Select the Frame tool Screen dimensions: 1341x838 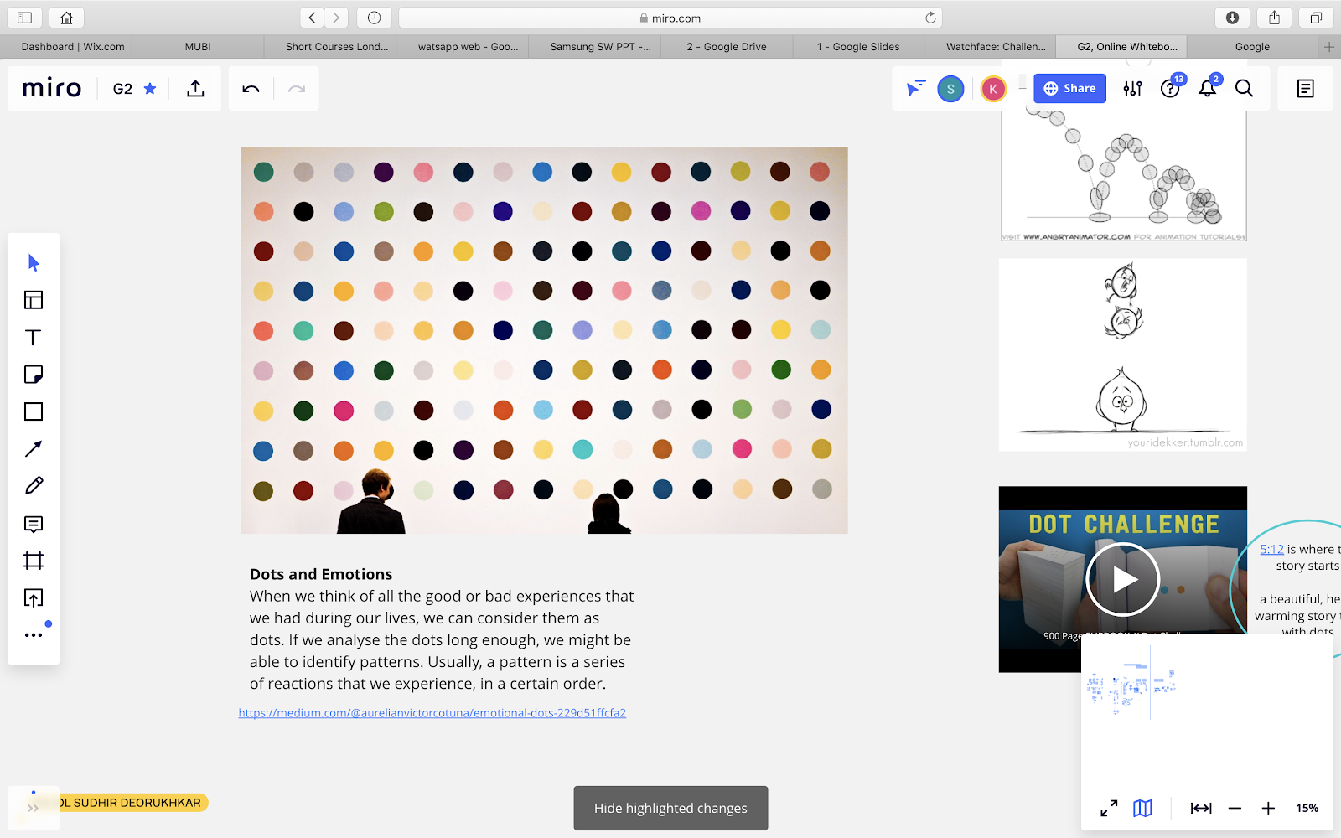[34, 561]
